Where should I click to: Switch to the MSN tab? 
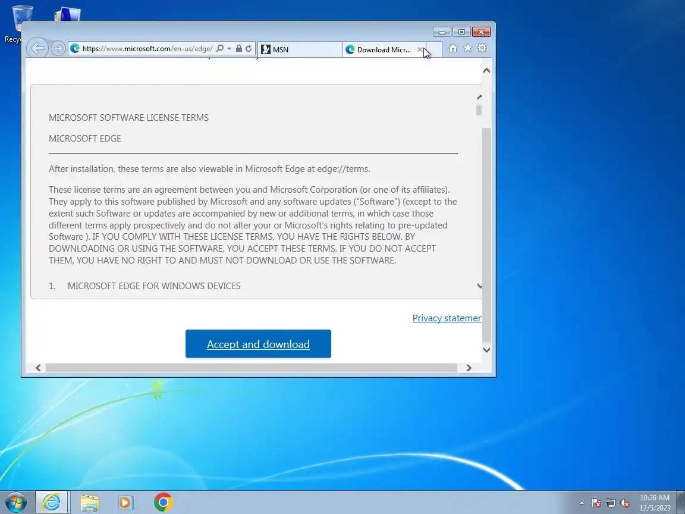pyautogui.click(x=300, y=49)
